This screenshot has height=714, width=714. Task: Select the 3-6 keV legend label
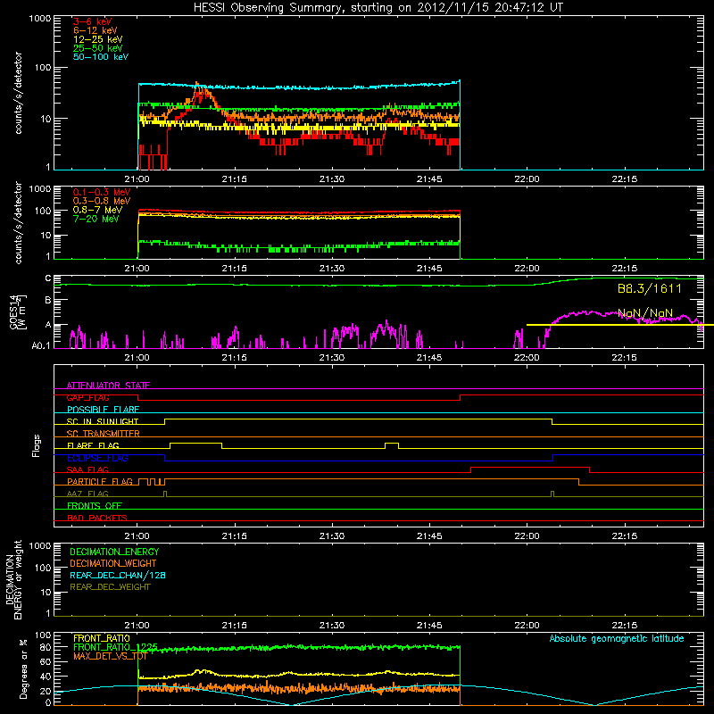click(93, 21)
